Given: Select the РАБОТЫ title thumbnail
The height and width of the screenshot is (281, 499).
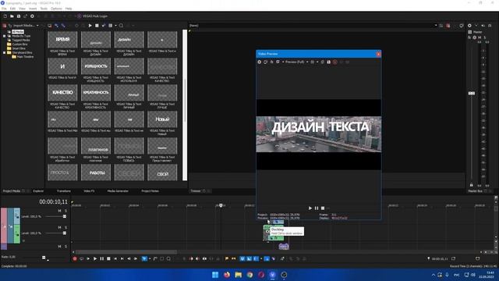Looking at the screenshot, I should click(x=96, y=173).
